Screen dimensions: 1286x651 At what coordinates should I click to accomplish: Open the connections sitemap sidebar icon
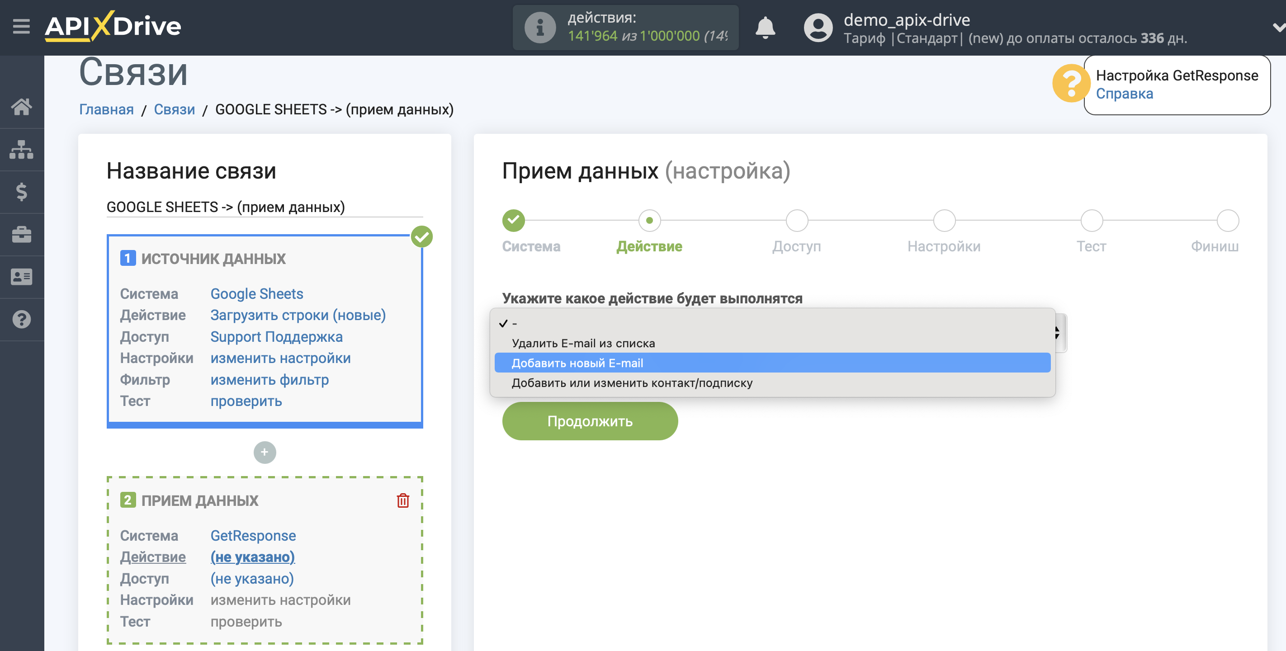click(21, 149)
